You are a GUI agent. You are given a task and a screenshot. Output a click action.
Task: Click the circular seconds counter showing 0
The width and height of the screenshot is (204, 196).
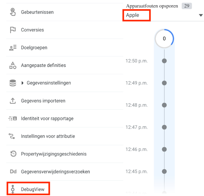click(164, 39)
